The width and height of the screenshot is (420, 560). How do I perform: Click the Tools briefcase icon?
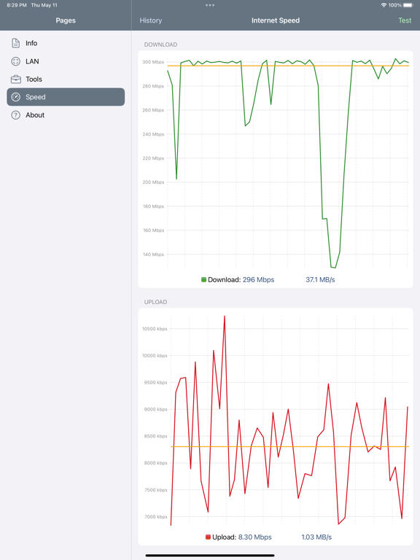click(16, 79)
